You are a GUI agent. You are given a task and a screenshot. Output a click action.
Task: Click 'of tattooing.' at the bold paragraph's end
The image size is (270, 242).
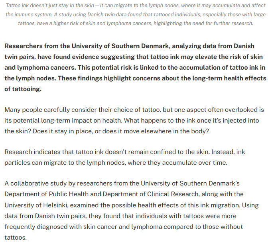(23, 89)
